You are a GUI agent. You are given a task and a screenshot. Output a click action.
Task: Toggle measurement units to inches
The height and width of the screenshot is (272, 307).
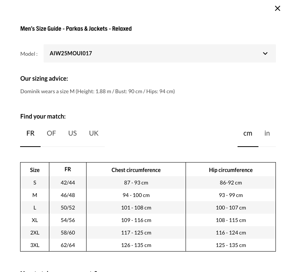tap(267, 133)
